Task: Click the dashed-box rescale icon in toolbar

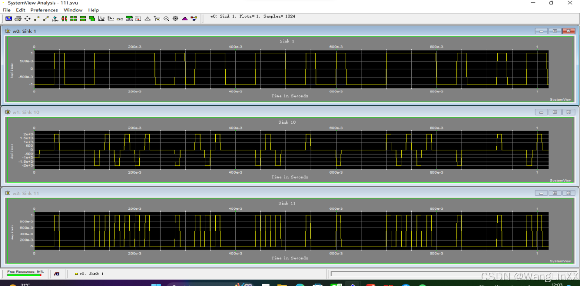Action: (x=138, y=19)
